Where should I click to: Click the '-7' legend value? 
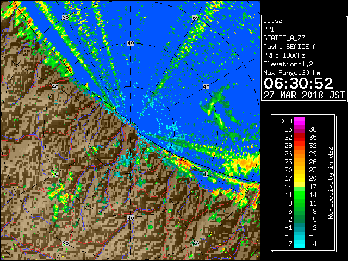pyautogui.click(x=288, y=244)
